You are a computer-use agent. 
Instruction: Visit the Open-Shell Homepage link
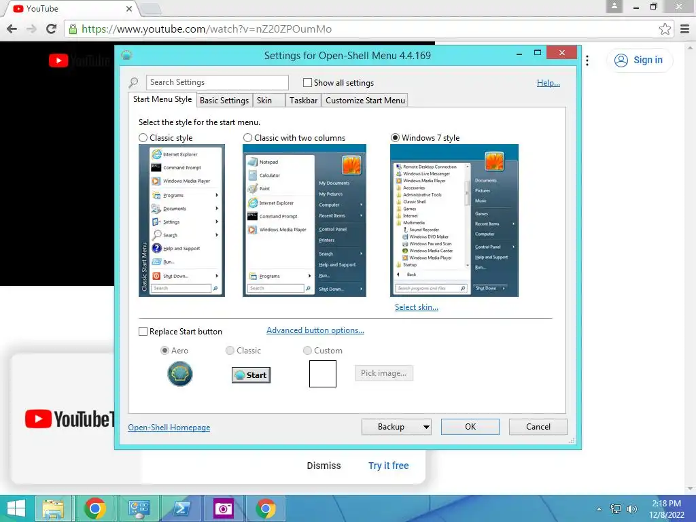tap(169, 428)
